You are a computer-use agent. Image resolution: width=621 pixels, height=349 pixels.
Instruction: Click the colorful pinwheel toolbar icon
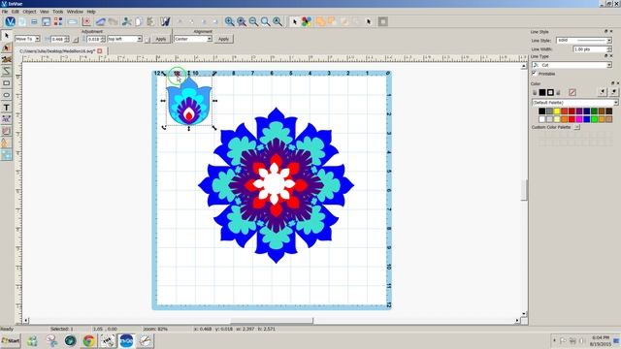(x=307, y=21)
